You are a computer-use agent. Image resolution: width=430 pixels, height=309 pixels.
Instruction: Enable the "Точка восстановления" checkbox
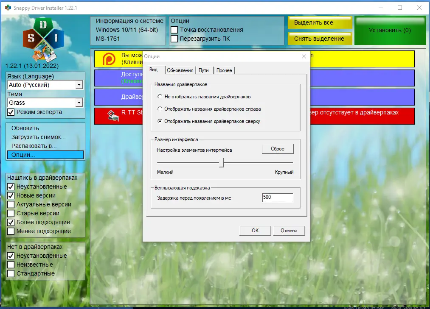[175, 30]
